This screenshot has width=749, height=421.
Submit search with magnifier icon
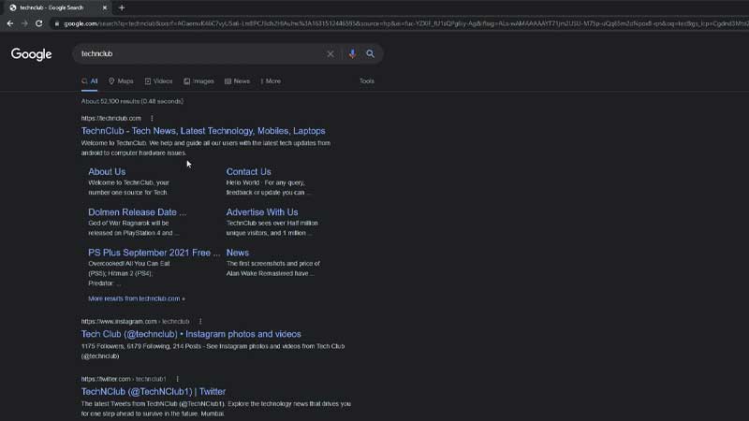(x=370, y=54)
